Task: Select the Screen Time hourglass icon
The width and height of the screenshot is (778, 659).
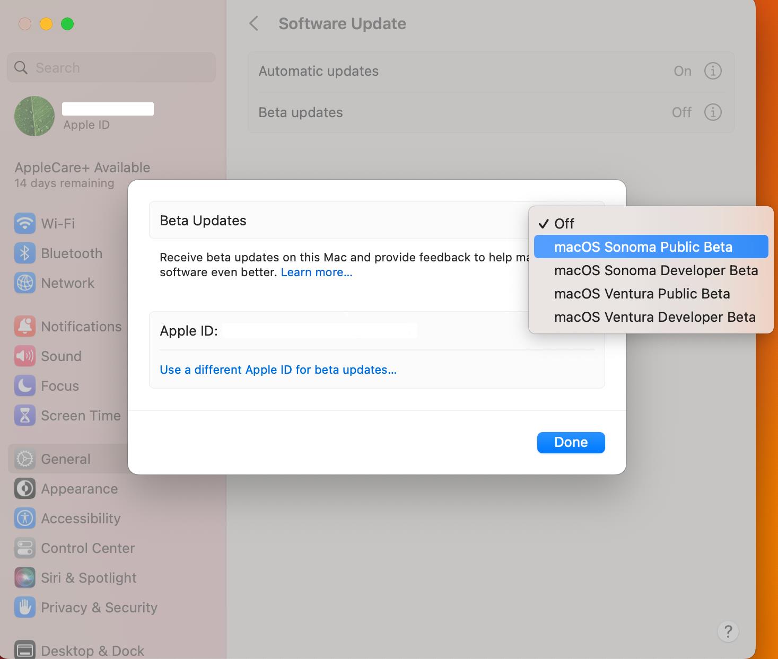Action: pos(25,415)
